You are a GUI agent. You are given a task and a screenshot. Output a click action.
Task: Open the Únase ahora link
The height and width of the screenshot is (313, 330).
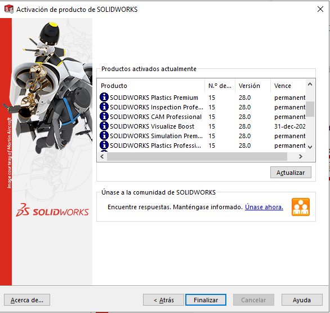(264, 207)
